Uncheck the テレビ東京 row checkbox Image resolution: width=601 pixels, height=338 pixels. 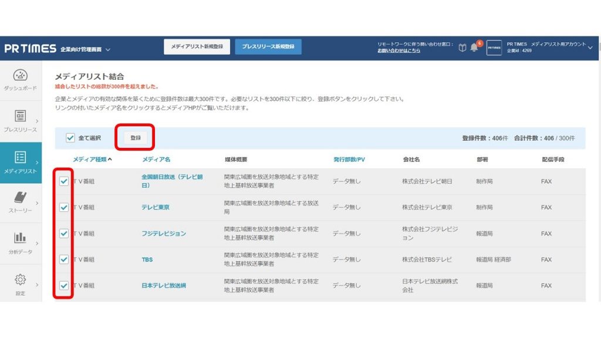(x=64, y=207)
